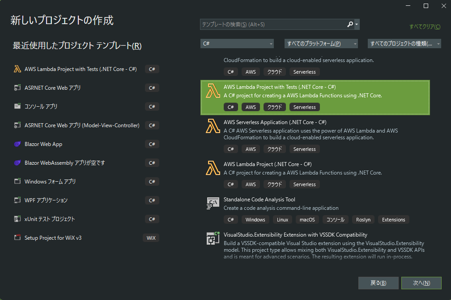Click the AWS Lambda Project (.NET Core) icon

click(x=213, y=168)
